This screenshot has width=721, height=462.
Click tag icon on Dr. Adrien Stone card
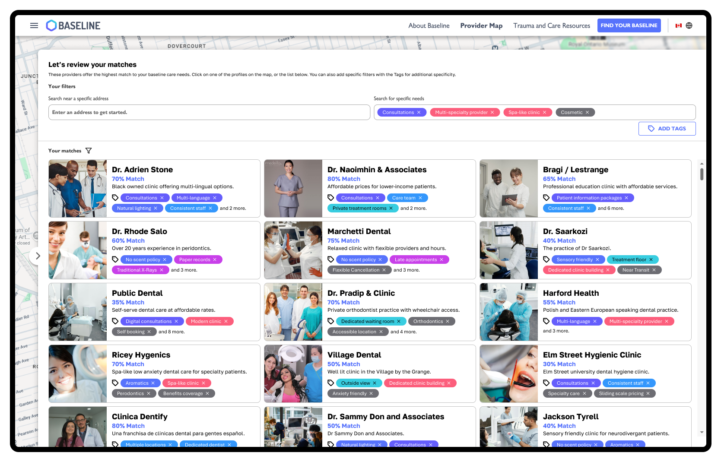click(x=115, y=198)
